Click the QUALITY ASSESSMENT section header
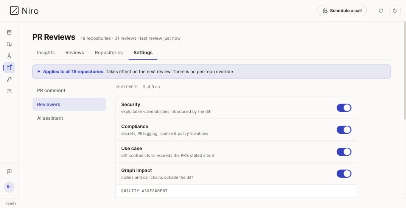 144,191
